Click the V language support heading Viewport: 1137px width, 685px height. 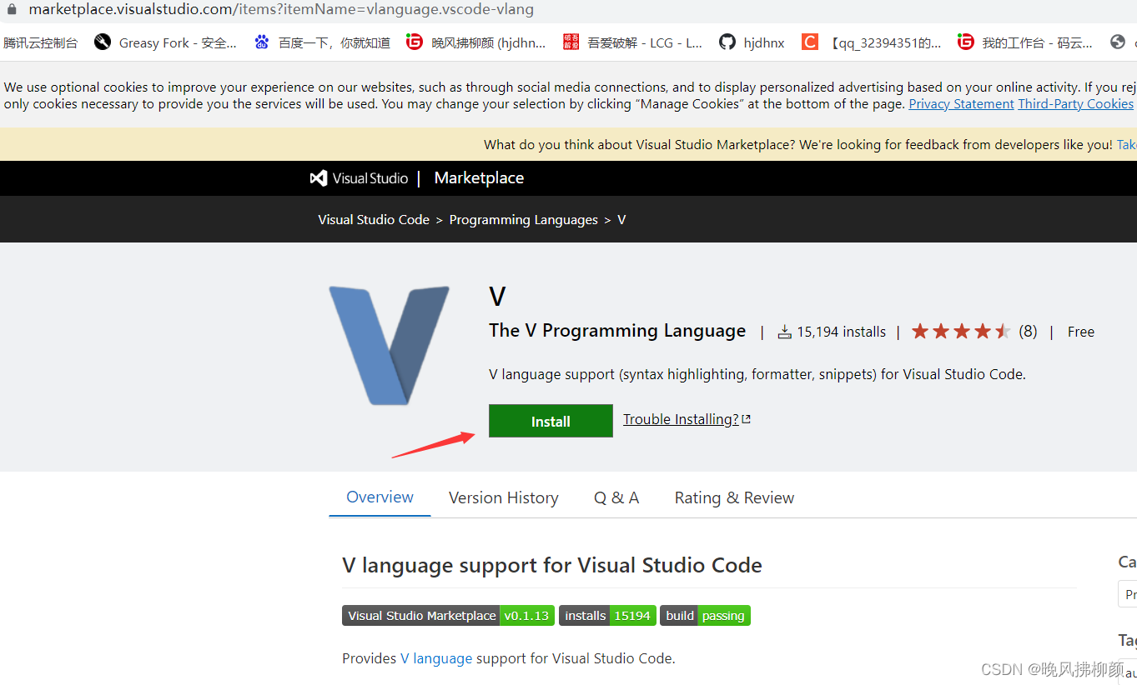tap(552, 565)
